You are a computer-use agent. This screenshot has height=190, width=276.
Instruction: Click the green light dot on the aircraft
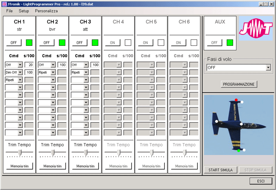tap(239, 151)
